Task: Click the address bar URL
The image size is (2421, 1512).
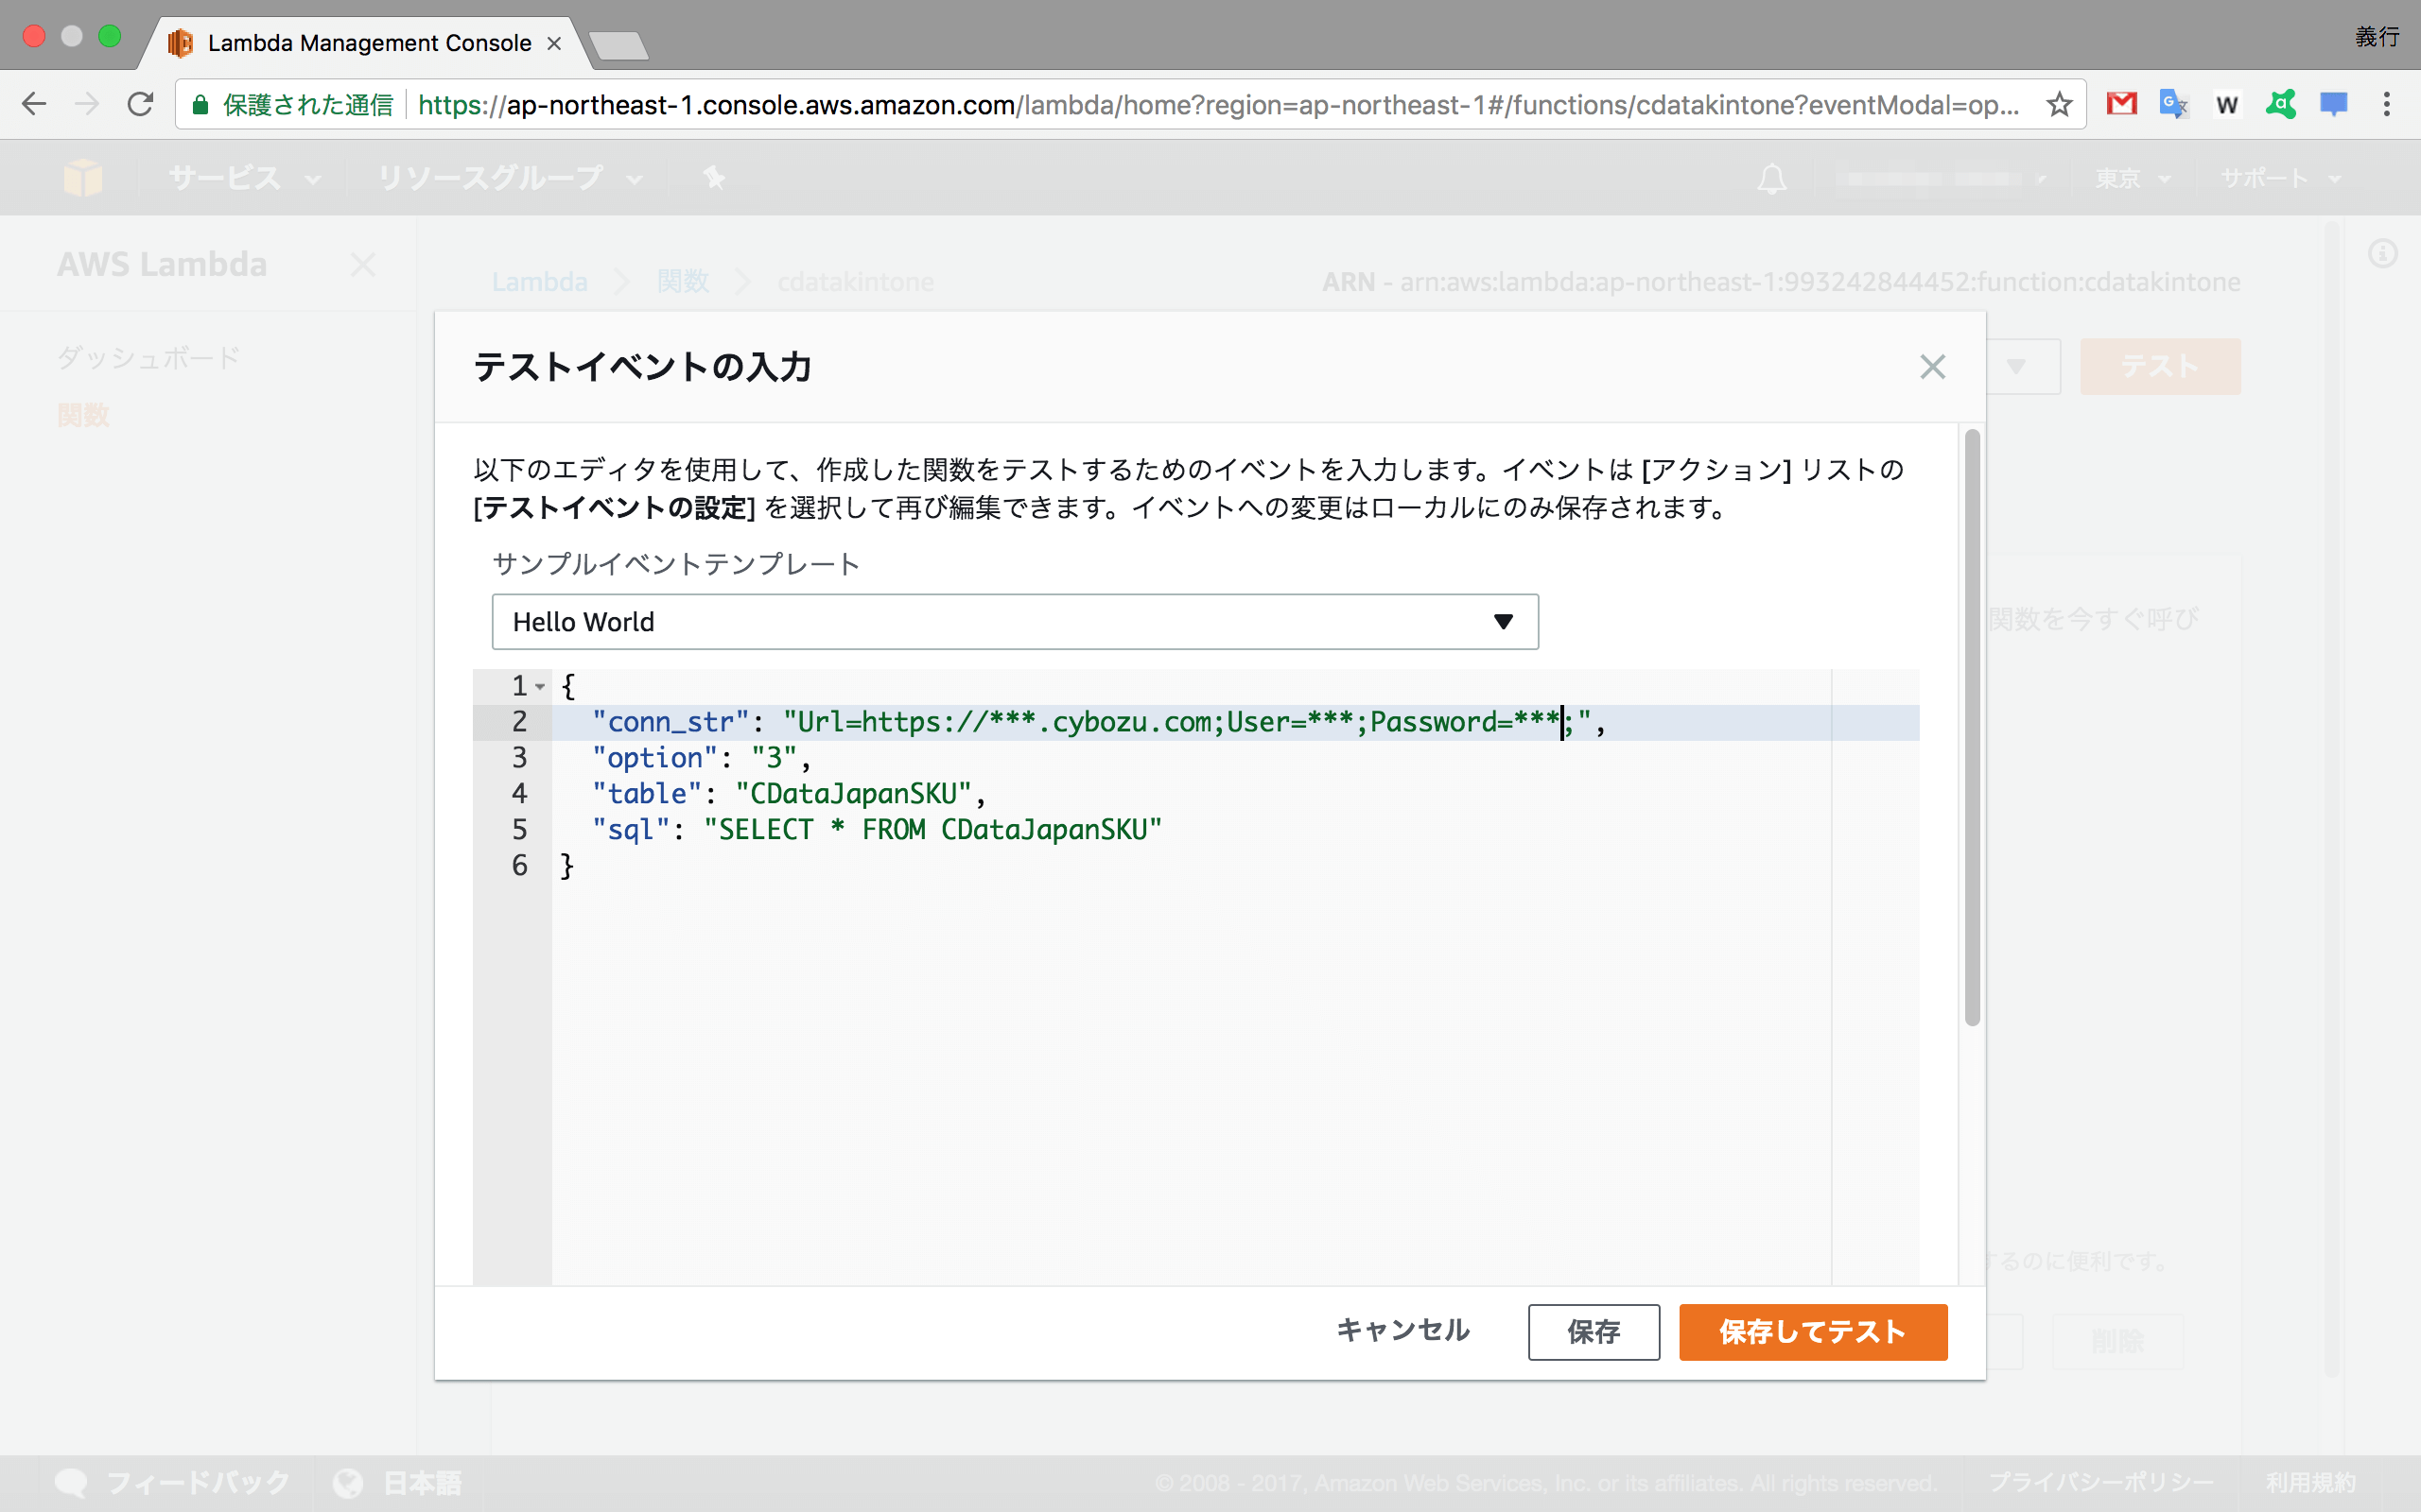Action: coord(1200,104)
